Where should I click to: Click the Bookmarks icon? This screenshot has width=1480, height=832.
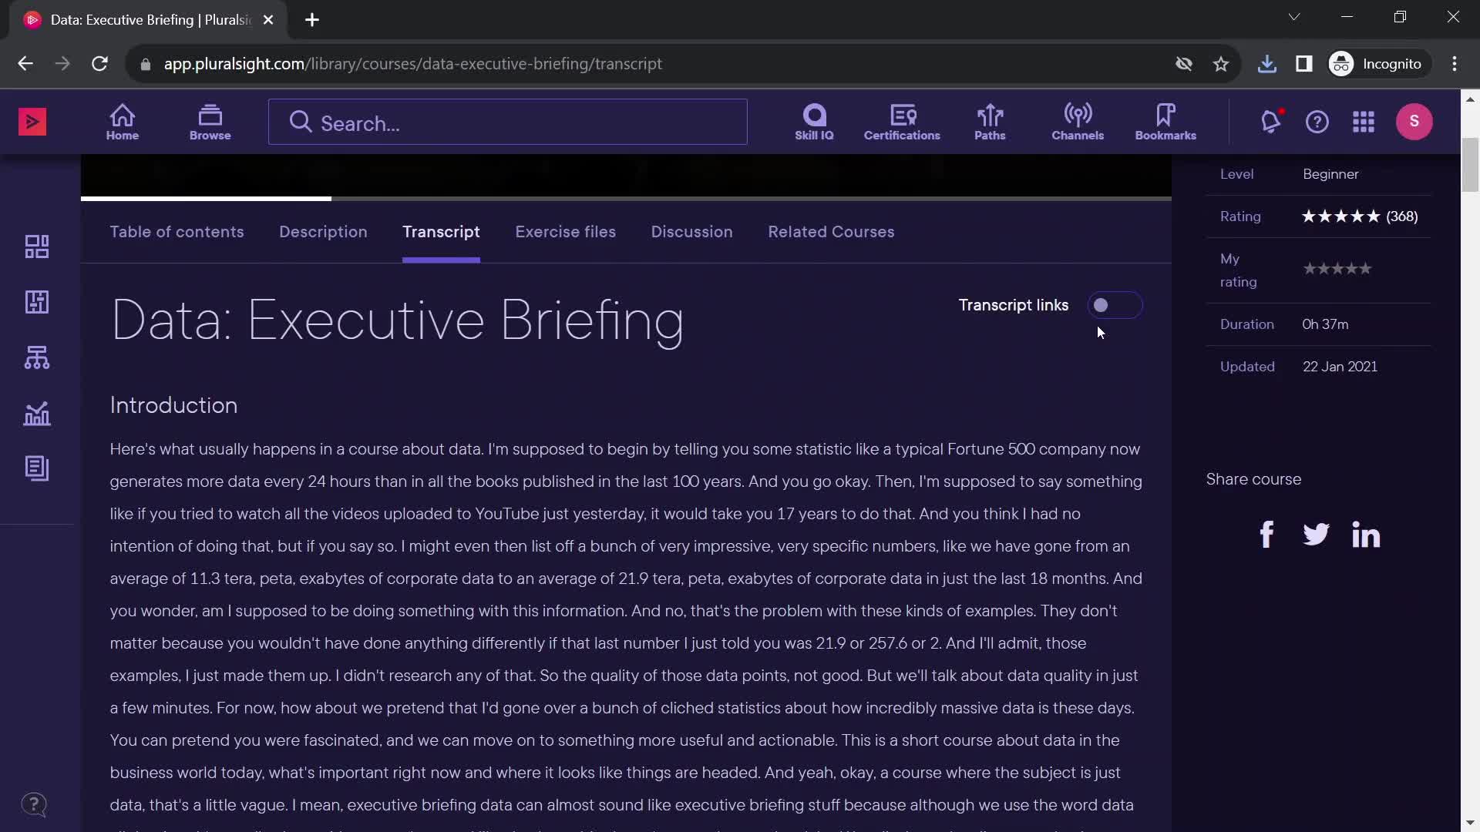point(1166,121)
